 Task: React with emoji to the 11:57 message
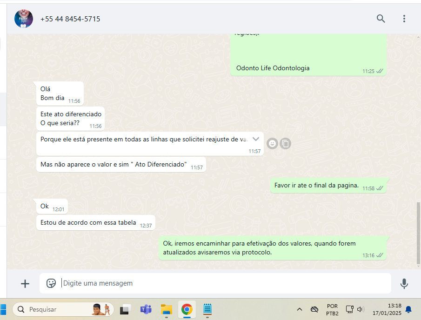click(272, 144)
